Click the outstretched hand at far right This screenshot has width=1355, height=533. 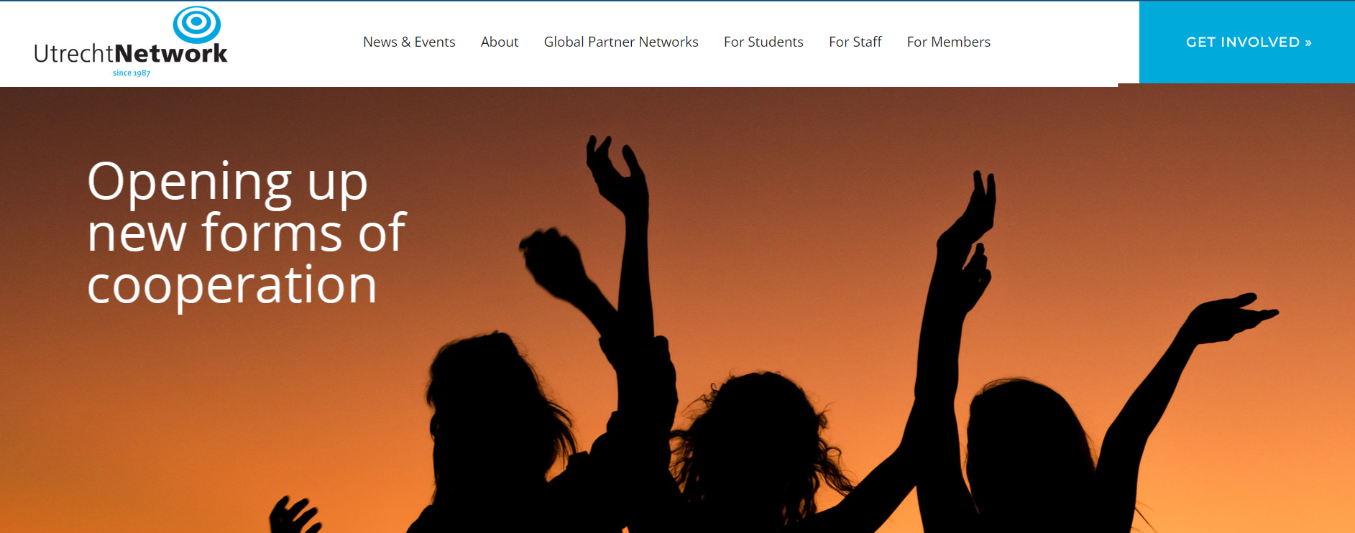click(1233, 316)
